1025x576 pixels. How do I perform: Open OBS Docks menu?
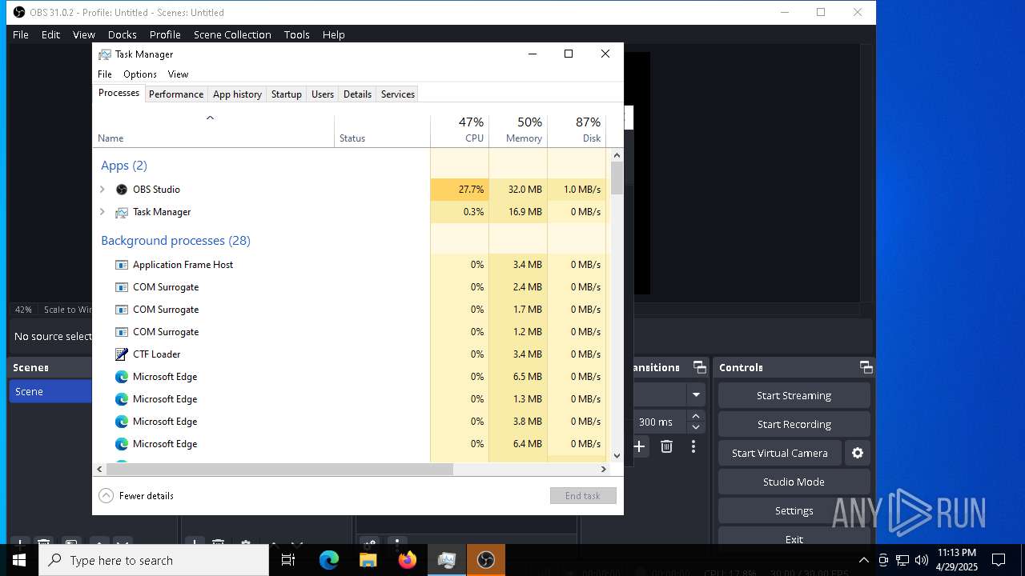pyautogui.click(x=122, y=34)
